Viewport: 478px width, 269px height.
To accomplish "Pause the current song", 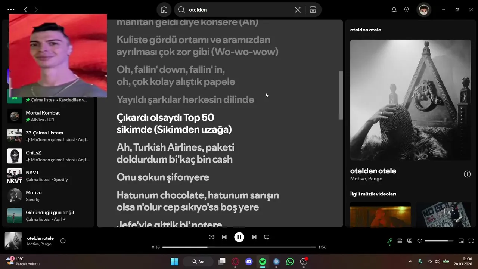I will [239, 237].
